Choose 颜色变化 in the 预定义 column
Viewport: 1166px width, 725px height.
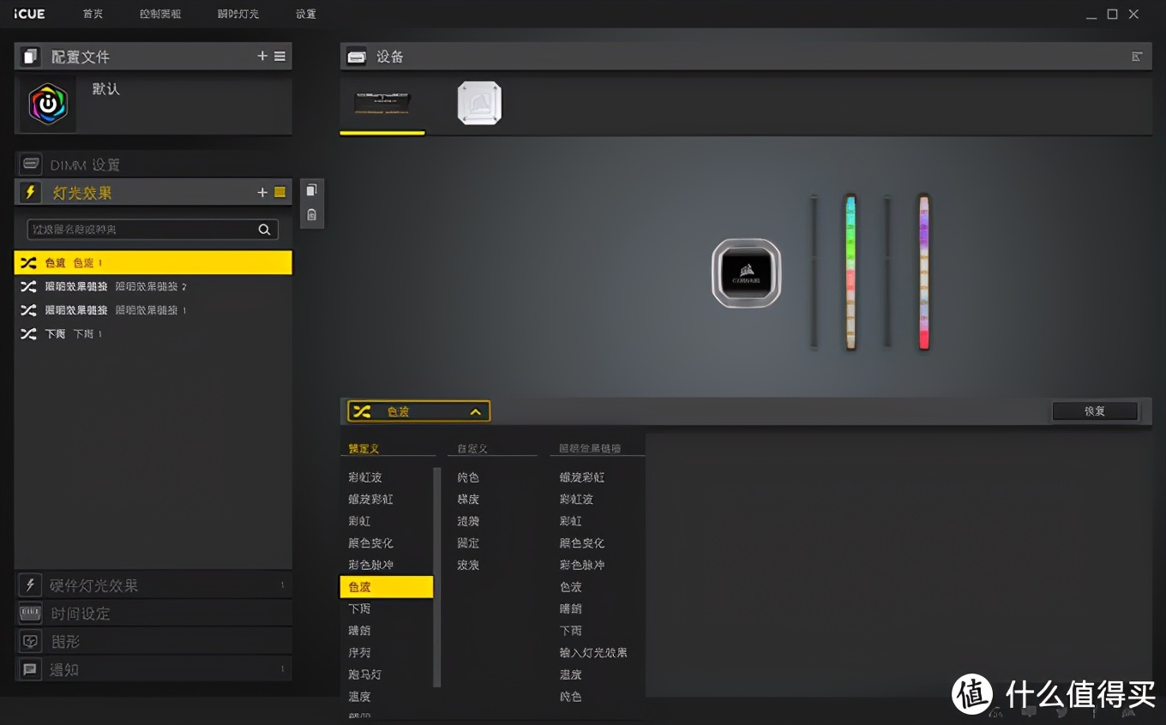tap(370, 543)
